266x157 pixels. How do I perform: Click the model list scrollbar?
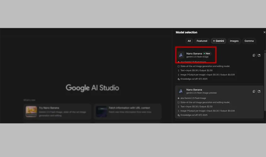click(x=264, y=82)
